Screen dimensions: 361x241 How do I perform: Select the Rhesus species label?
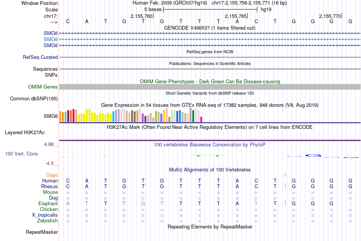click(x=49, y=186)
